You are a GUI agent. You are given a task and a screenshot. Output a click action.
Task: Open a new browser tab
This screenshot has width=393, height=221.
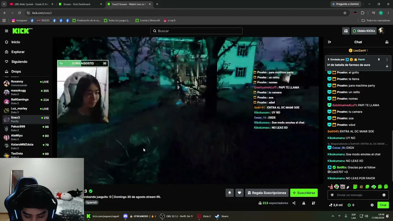click(x=157, y=4)
